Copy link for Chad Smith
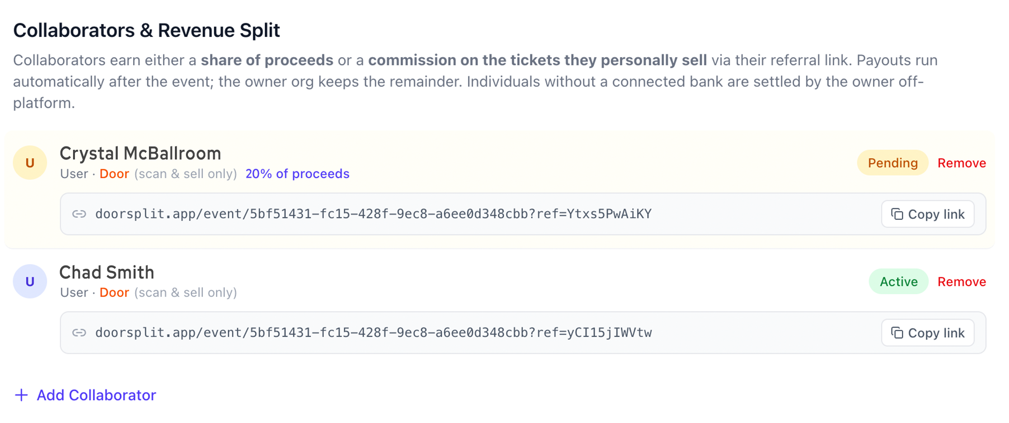1009x423 pixels. (x=928, y=333)
